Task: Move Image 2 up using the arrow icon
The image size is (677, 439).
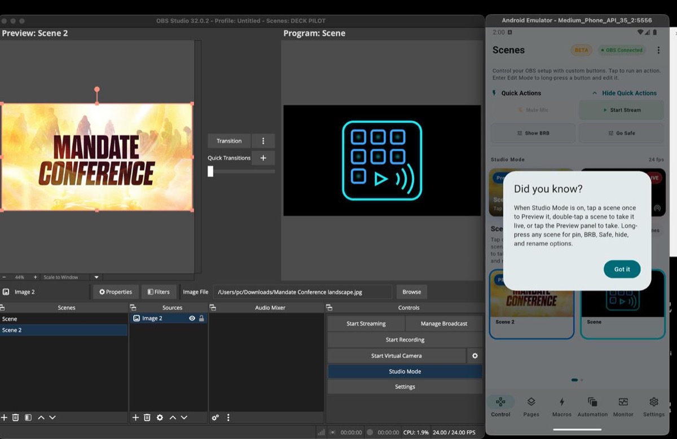Action: [172, 418]
